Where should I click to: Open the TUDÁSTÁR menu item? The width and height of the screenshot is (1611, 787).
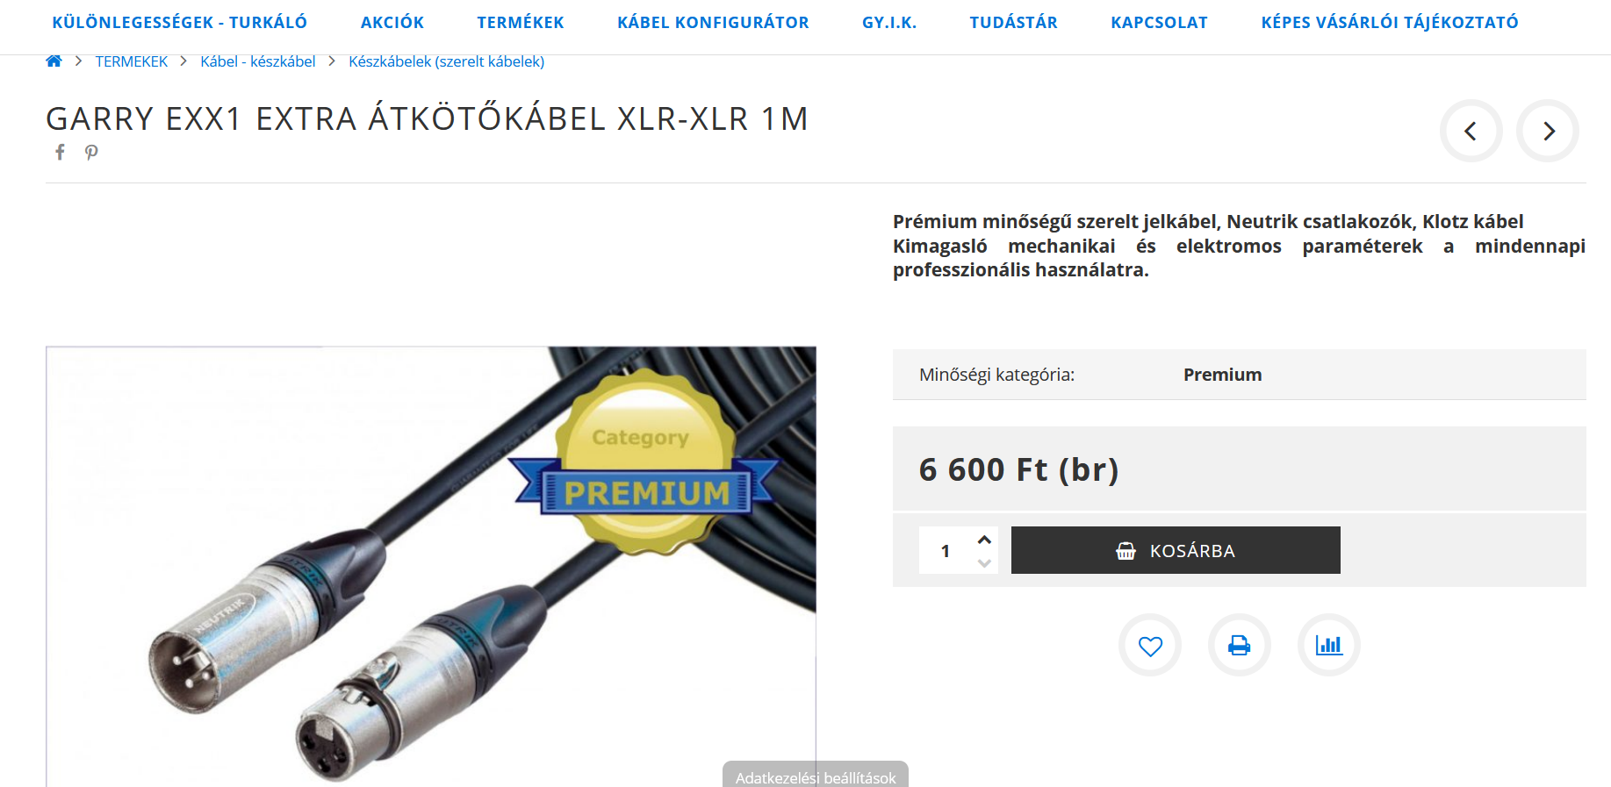(x=1013, y=23)
